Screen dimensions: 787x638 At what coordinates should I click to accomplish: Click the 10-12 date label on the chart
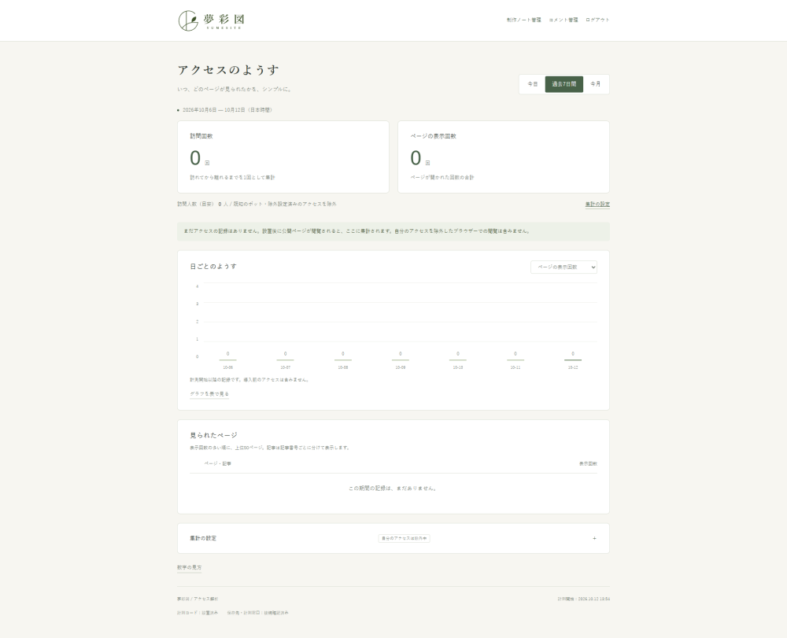pos(573,367)
